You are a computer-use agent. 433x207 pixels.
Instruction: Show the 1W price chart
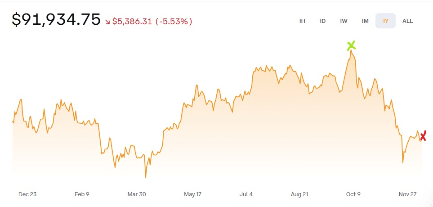click(344, 21)
